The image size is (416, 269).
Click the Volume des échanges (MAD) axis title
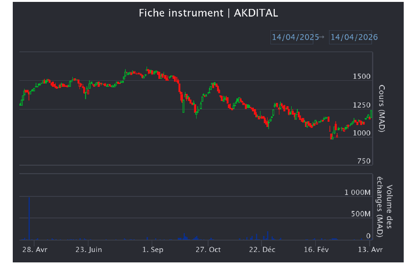[x=385, y=207]
